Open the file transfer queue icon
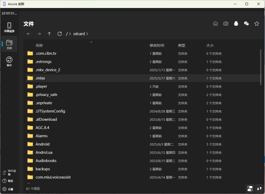 tap(259, 189)
